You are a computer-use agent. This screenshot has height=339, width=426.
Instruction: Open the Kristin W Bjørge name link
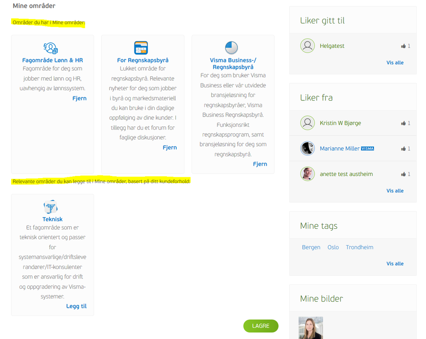pos(341,123)
